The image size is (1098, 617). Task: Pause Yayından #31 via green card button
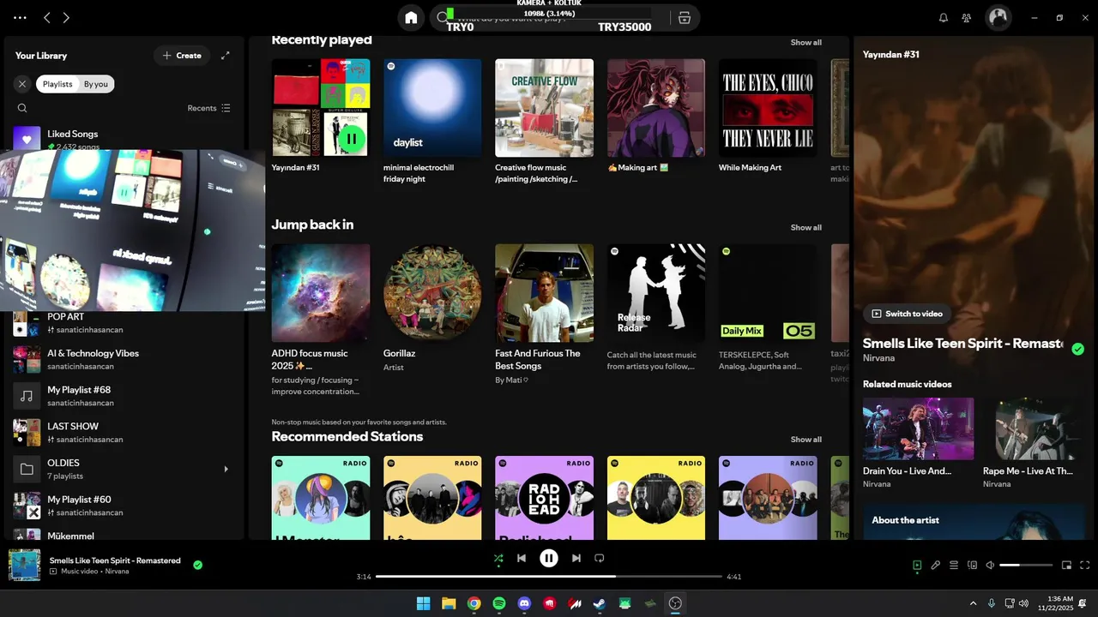[x=351, y=139]
